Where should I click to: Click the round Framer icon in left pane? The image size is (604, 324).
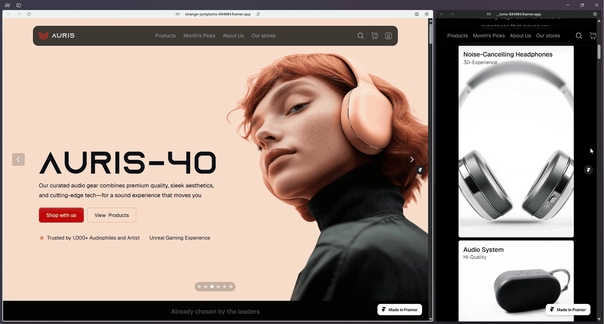pos(420,170)
